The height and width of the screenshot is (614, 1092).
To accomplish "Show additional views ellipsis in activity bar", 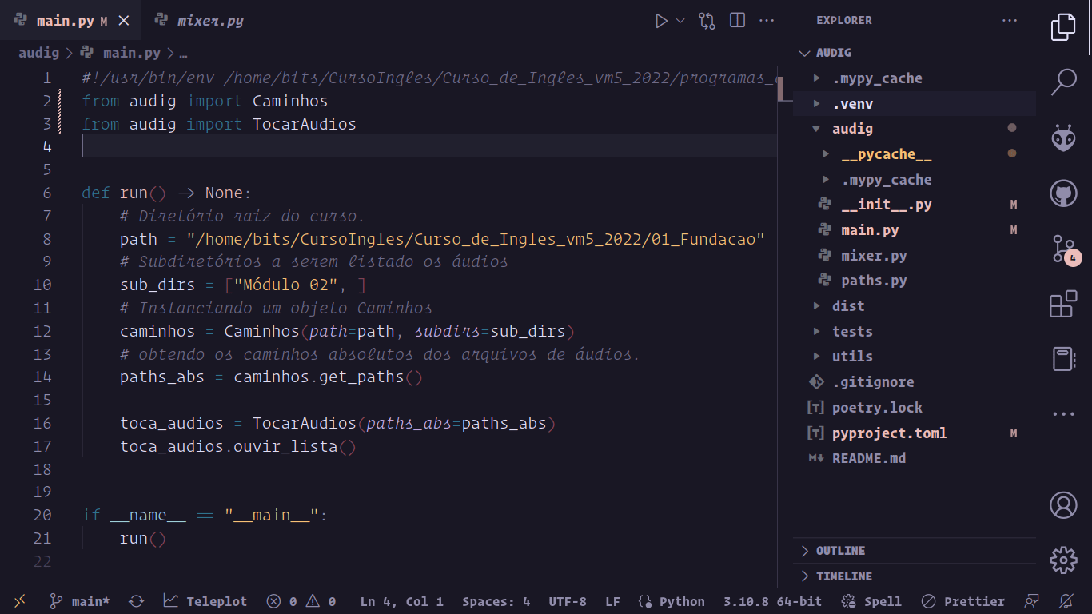I will (x=1063, y=414).
